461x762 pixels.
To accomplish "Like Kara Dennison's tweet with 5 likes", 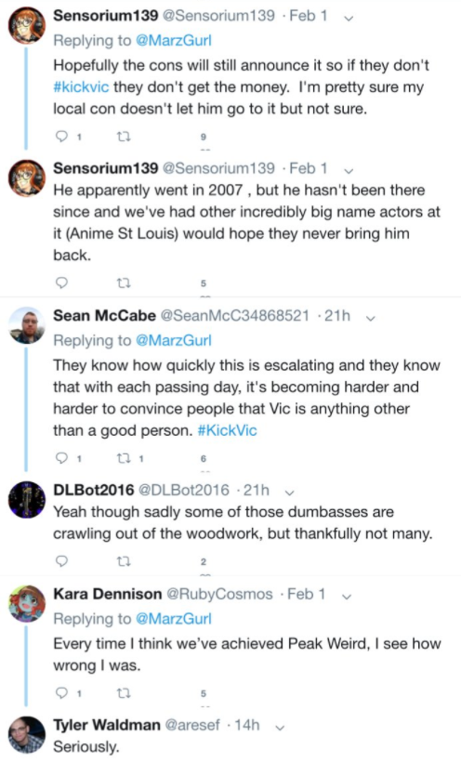I will click(204, 694).
